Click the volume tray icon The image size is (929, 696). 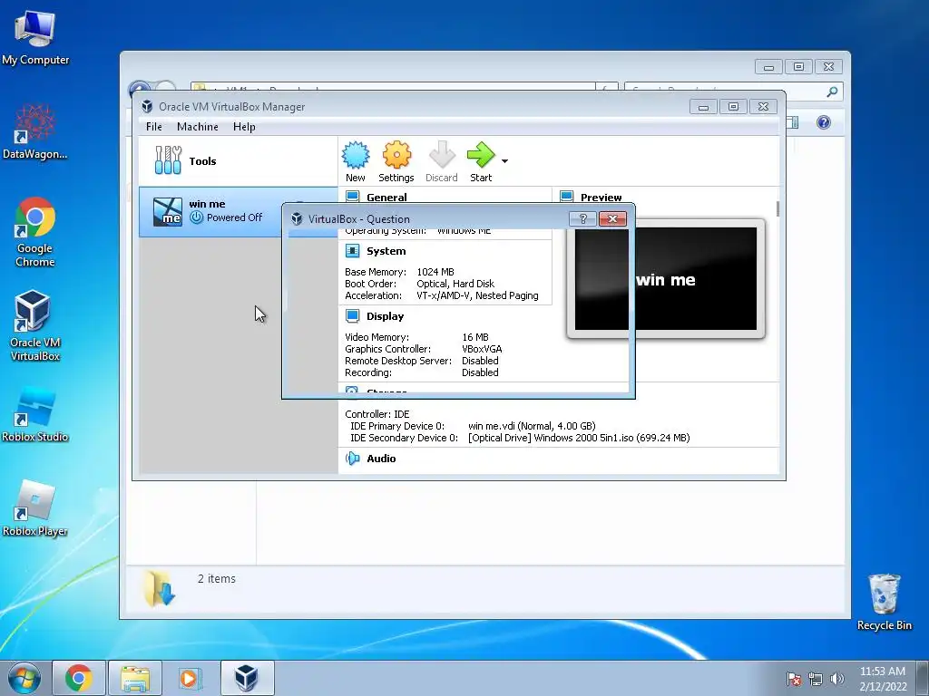click(x=837, y=679)
